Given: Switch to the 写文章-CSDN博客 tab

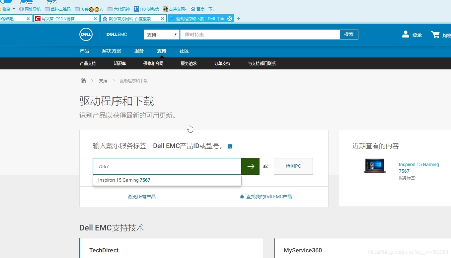Looking at the screenshot, I should click(x=66, y=19).
